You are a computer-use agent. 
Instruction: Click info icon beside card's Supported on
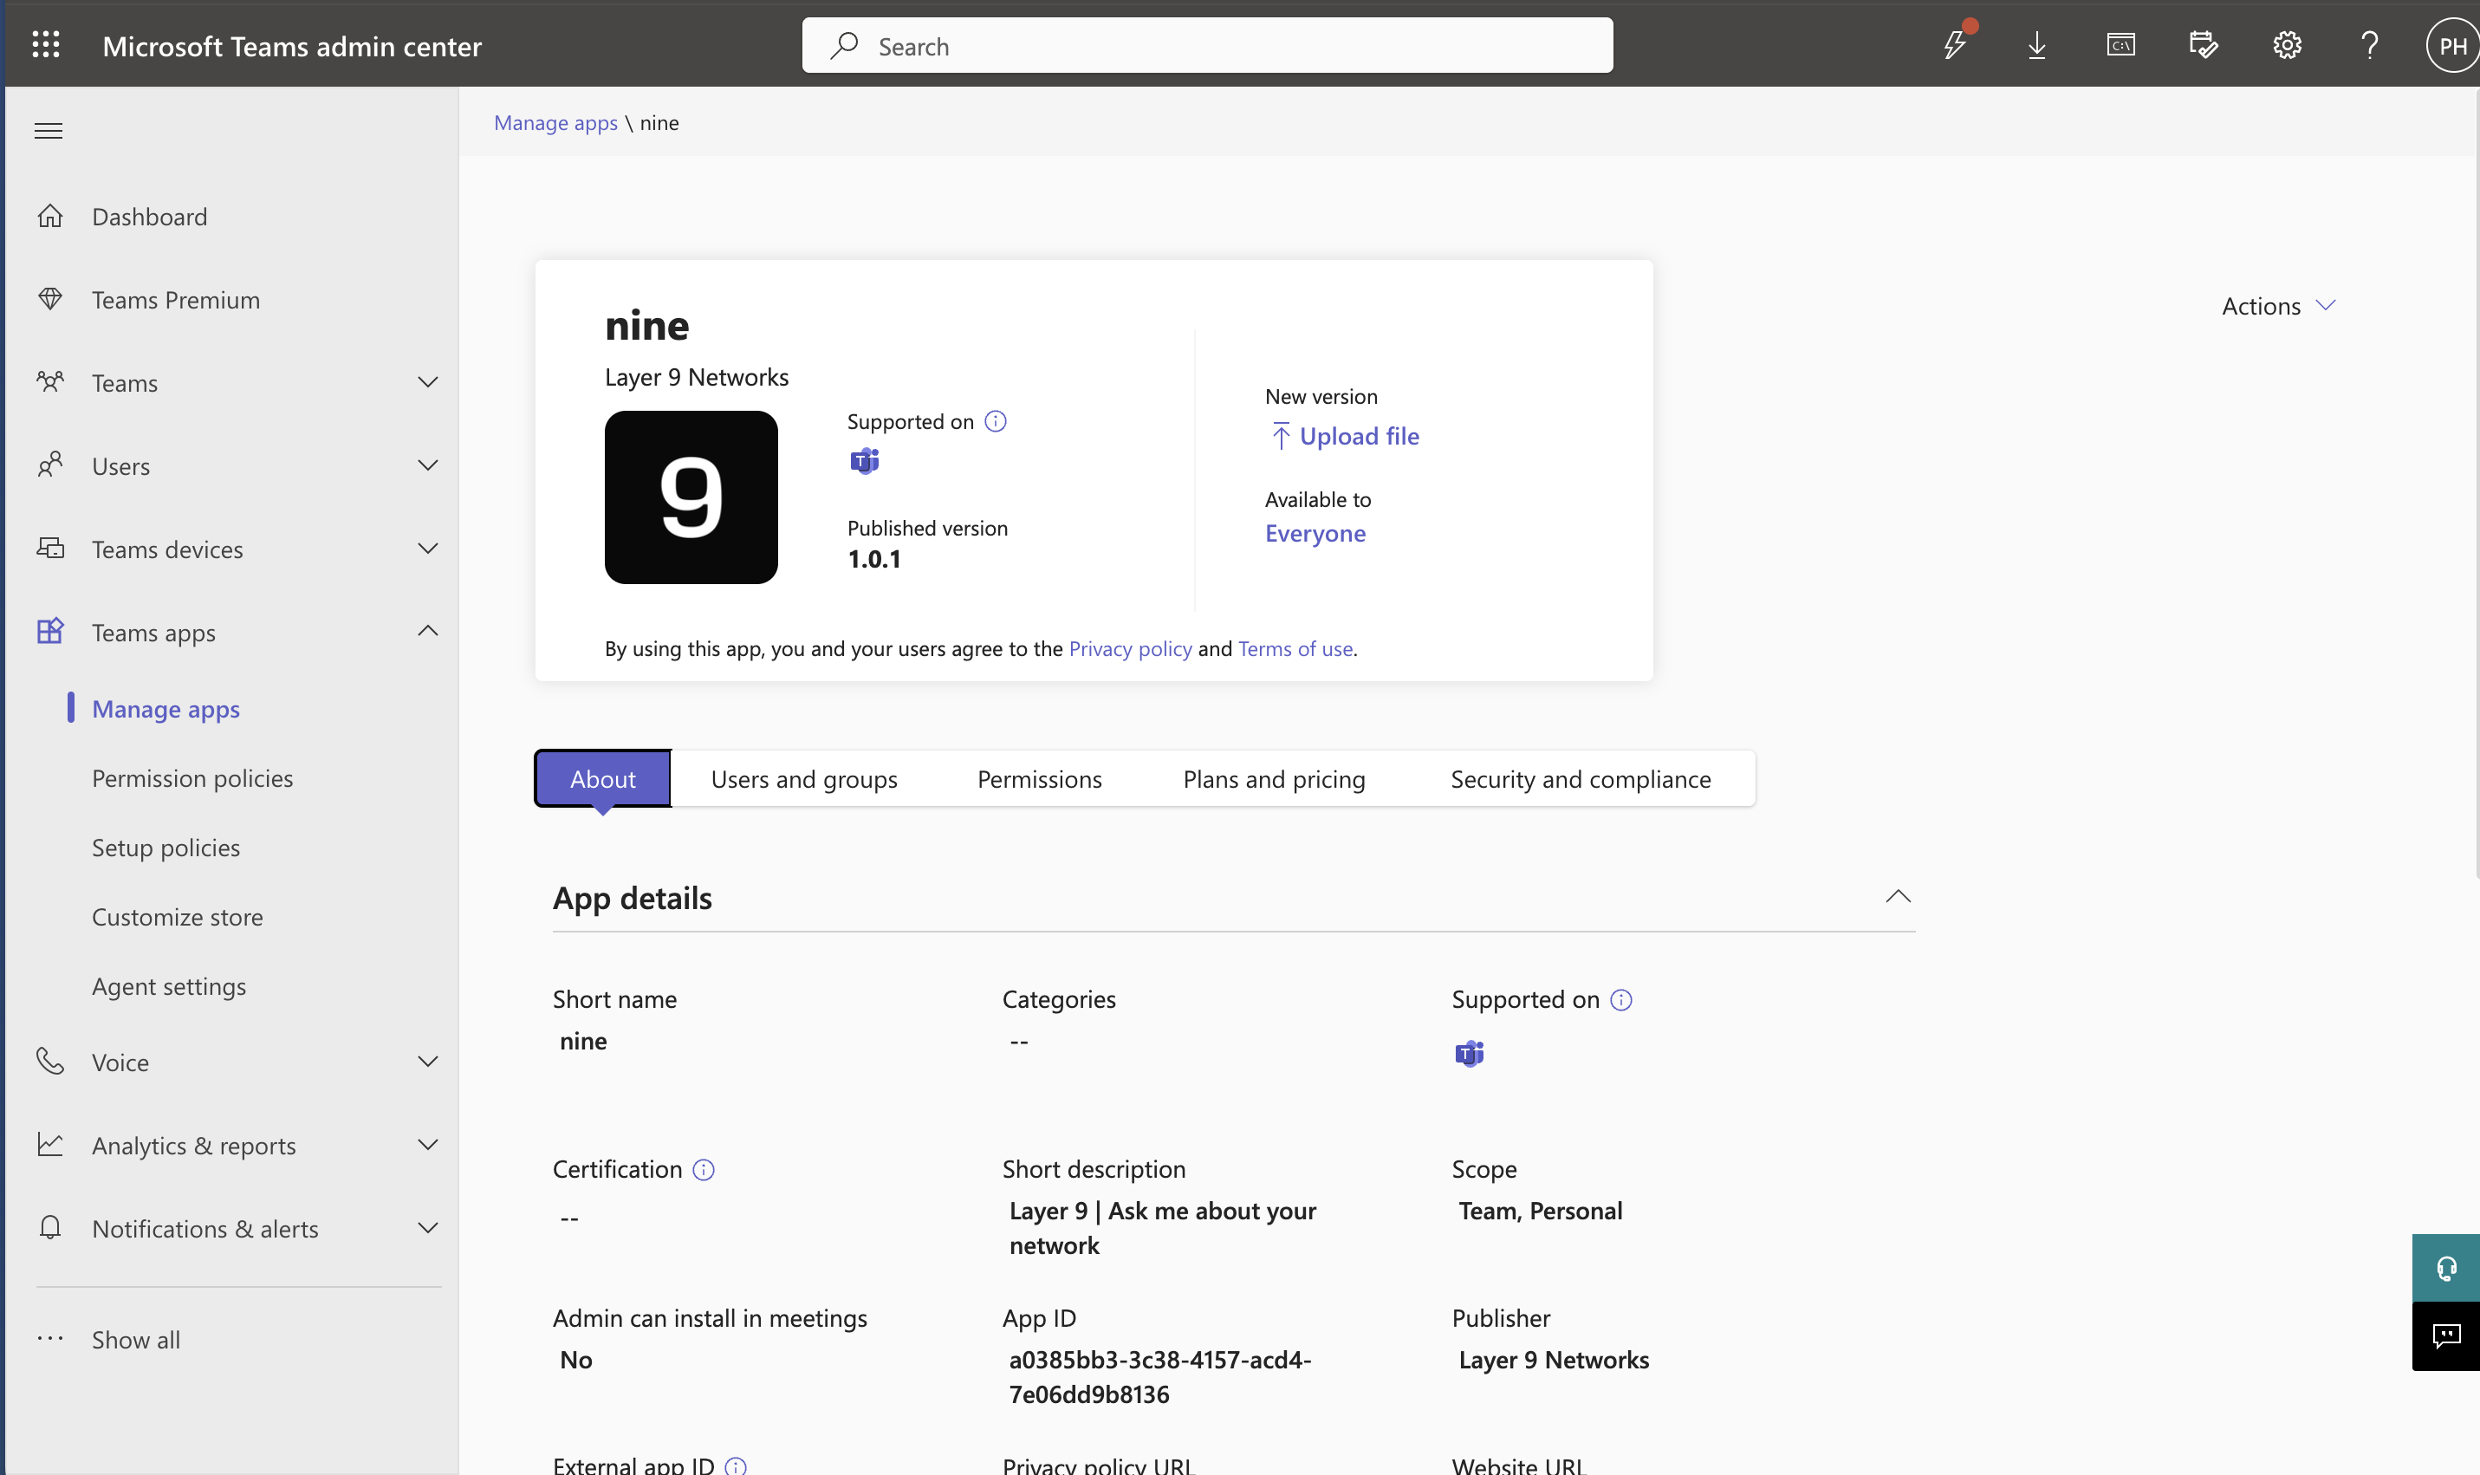995,421
